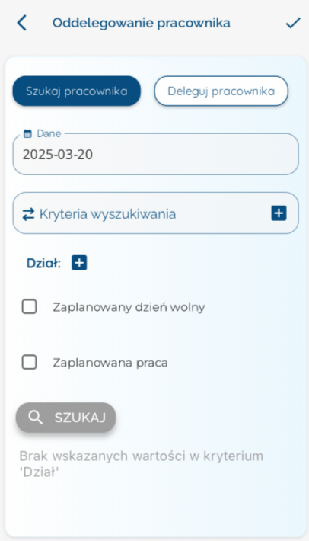Viewport: 309px width, 541px height.
Task: Add search criteria with the plus icon
Action: [x=279, y=213]
